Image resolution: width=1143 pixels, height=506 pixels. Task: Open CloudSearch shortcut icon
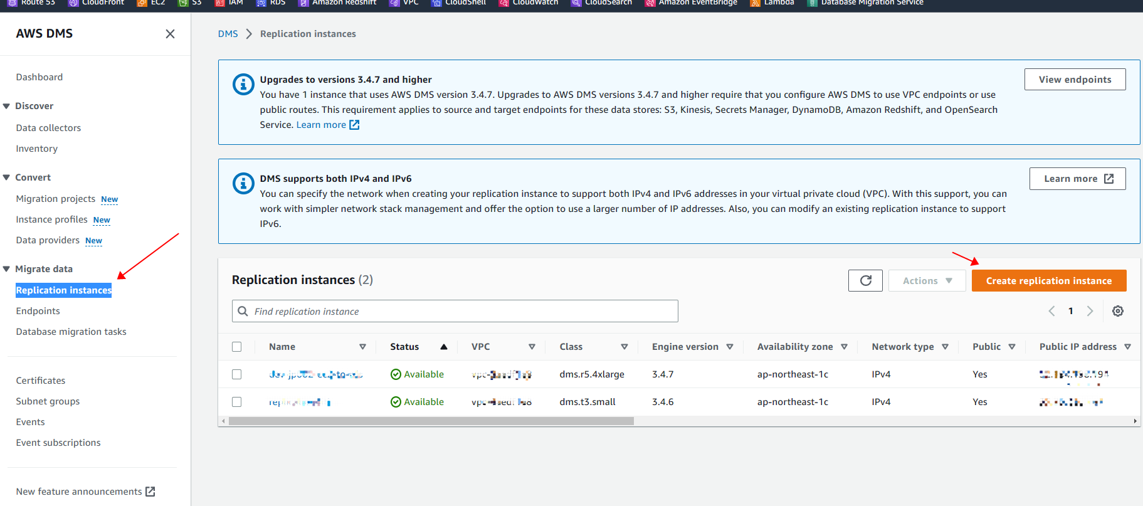point(577,3)
